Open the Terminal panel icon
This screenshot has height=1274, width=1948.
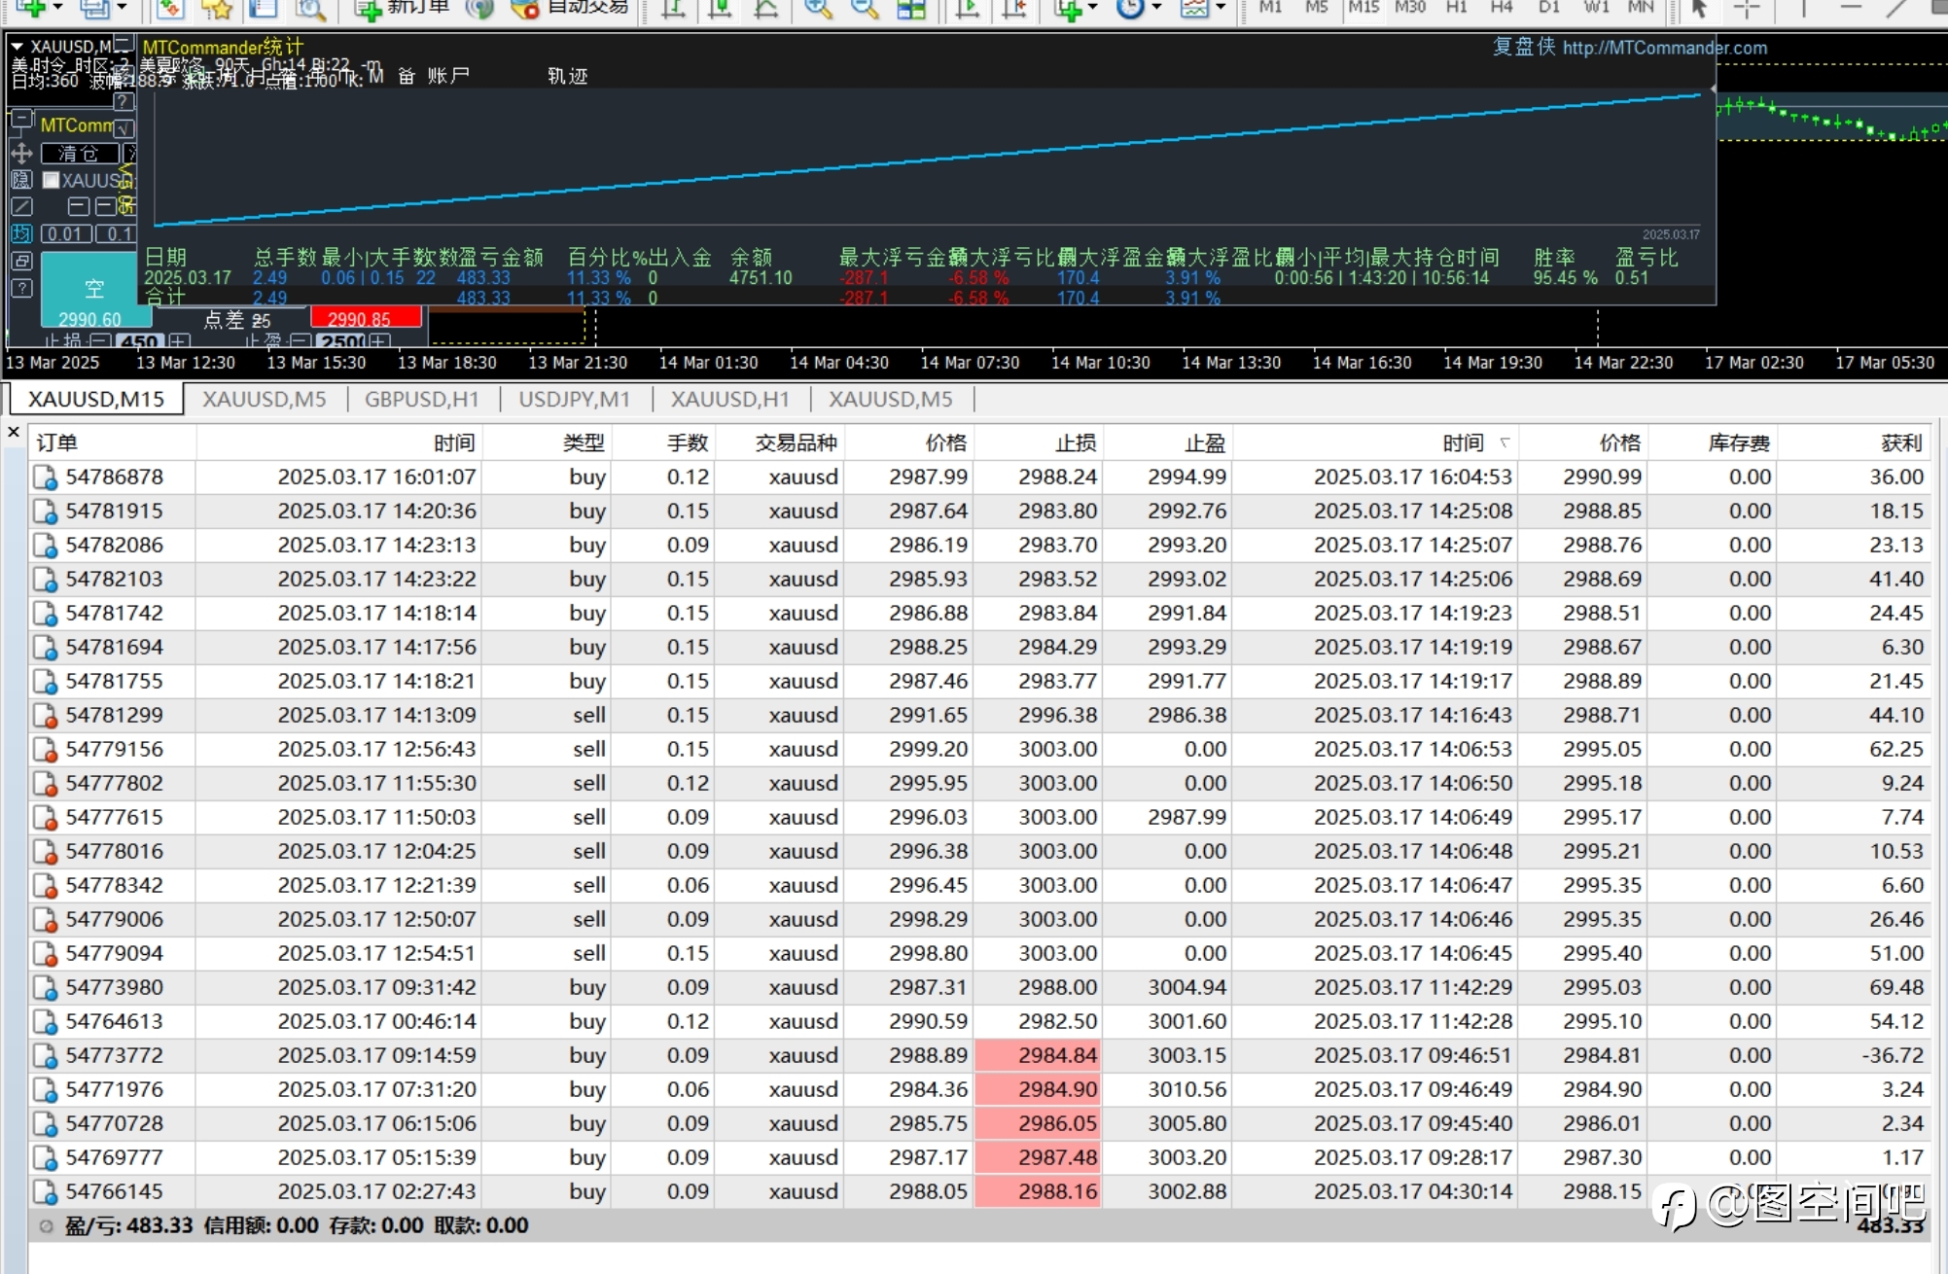[263, 9]
